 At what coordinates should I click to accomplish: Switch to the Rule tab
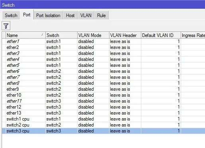click(102, 16)
